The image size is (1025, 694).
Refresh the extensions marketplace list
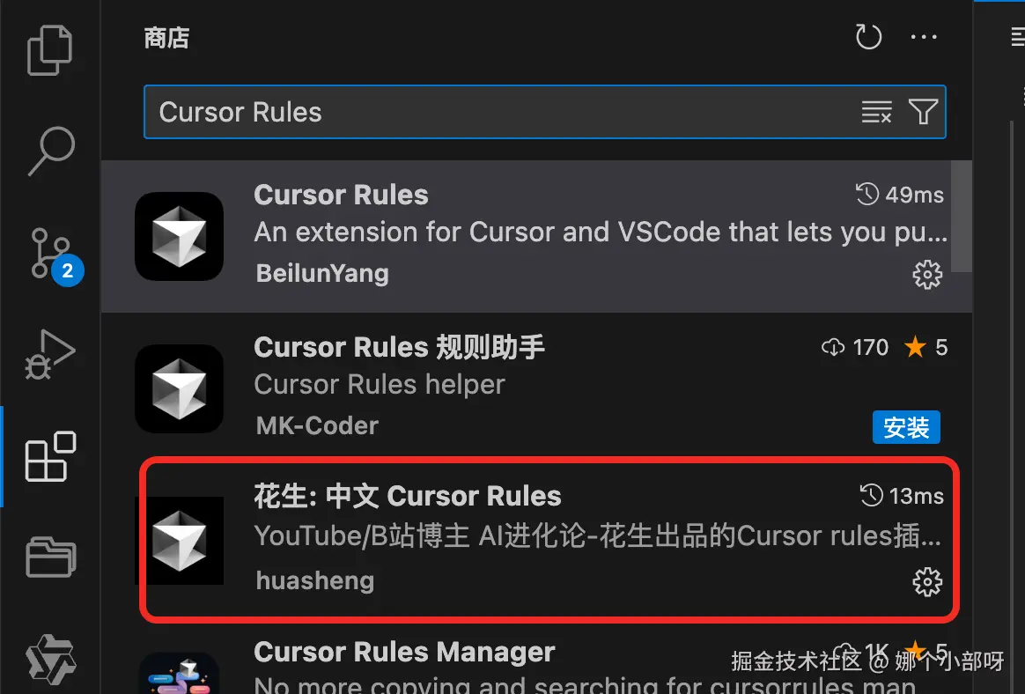click(x=869, y=37)
